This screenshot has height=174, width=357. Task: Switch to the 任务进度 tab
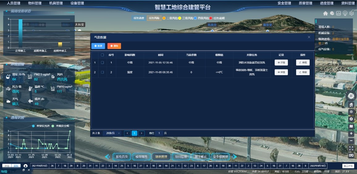pos(139,18)
